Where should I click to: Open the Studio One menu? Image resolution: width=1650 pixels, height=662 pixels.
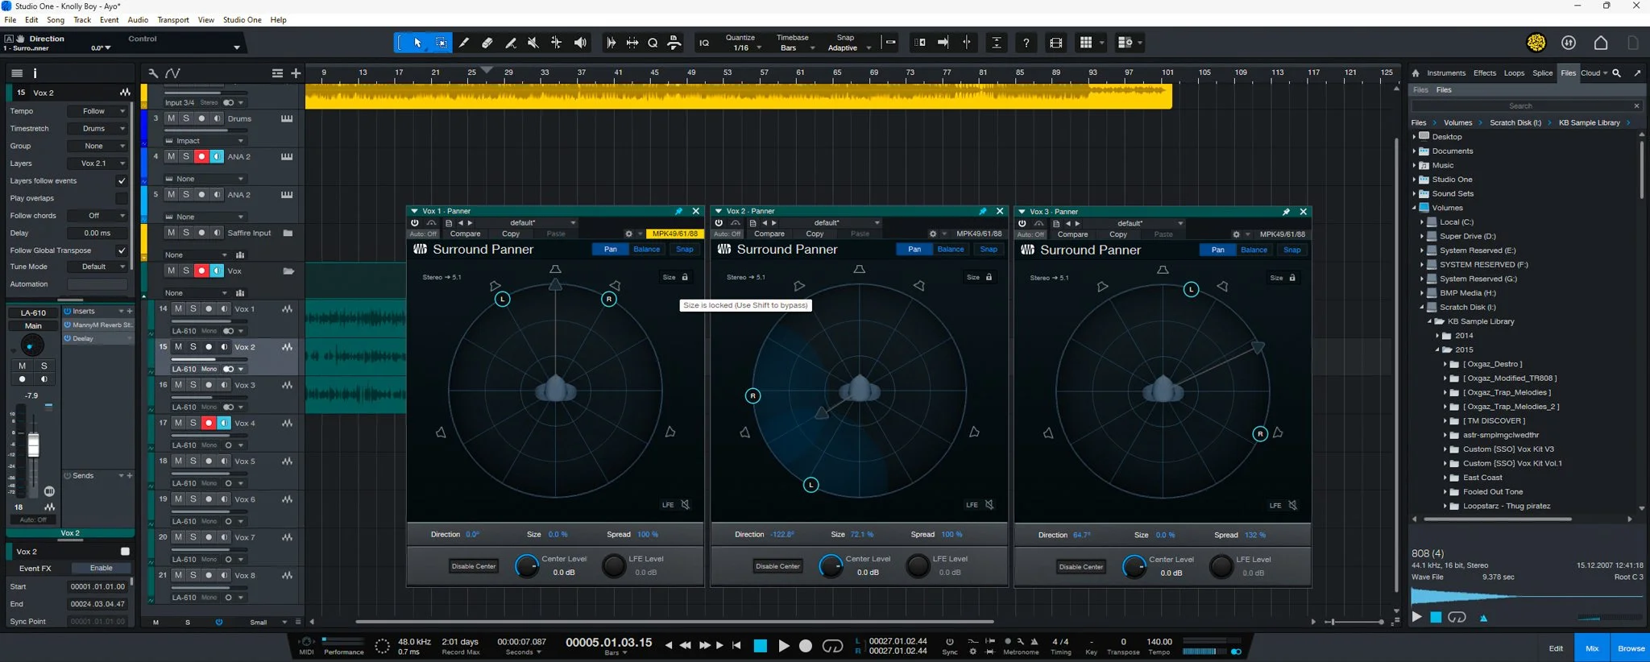[242, 20]
